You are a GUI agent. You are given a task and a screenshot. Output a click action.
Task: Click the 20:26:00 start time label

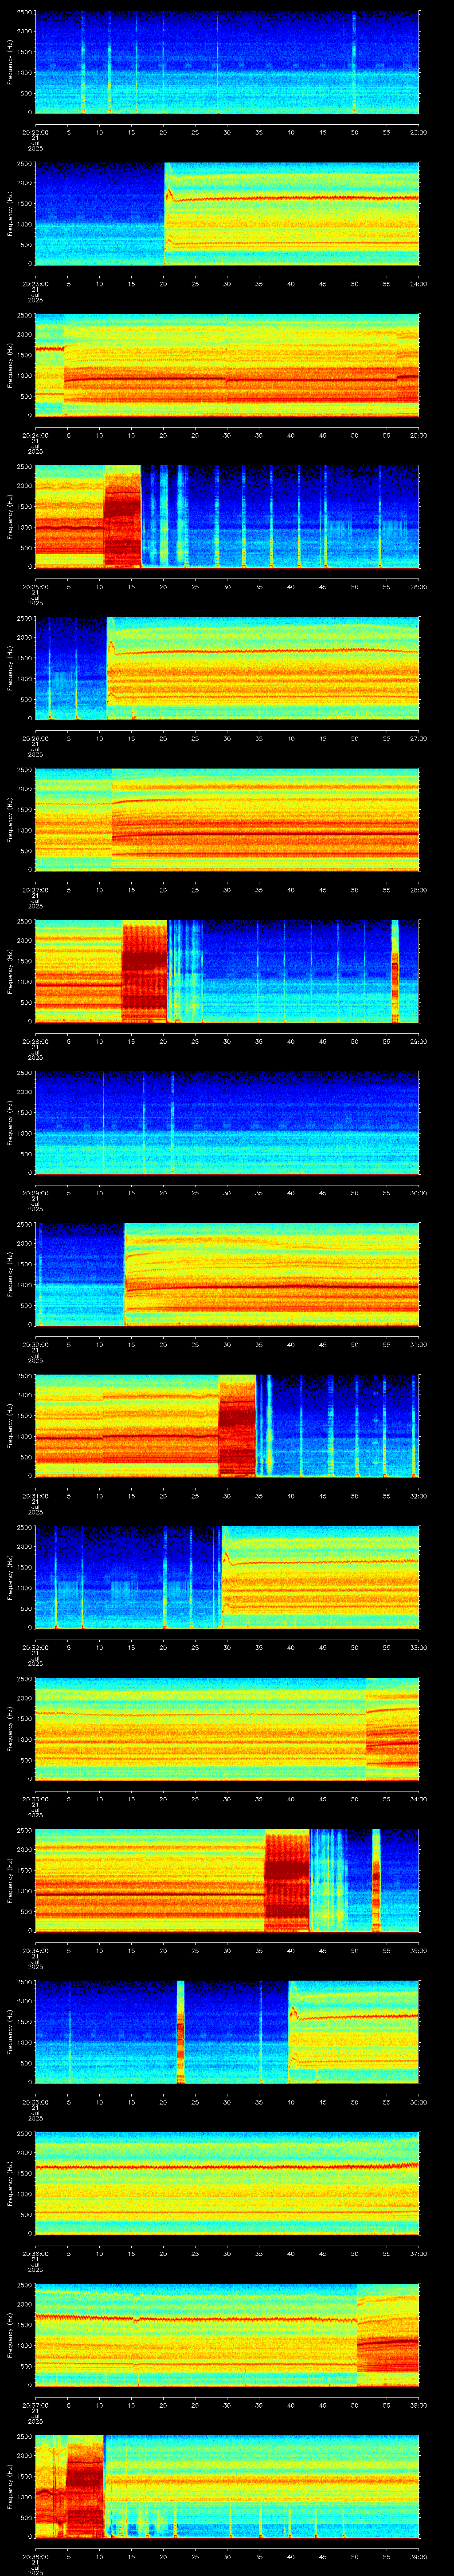35,738
